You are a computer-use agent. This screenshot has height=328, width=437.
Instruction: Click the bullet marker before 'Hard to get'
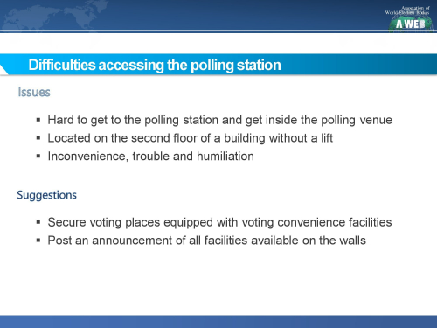[38, 120]
